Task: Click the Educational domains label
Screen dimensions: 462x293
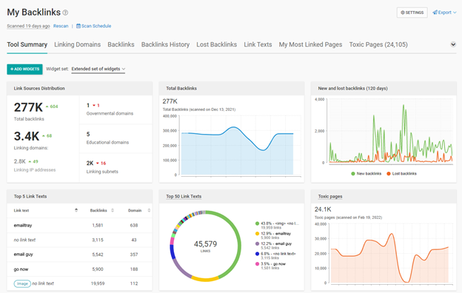Action: (x=107, y=142)
